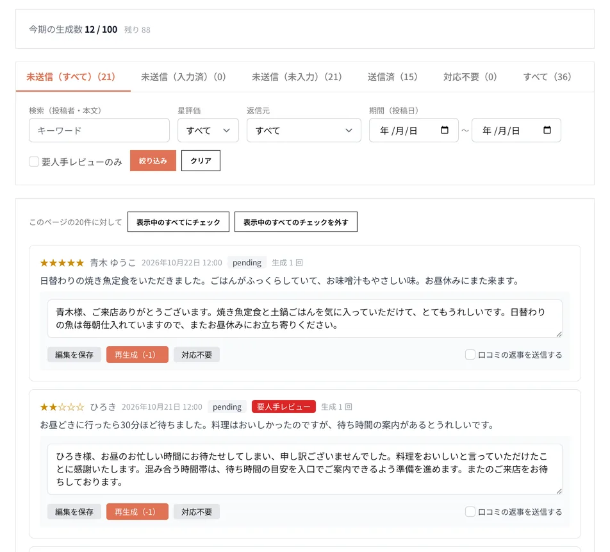Viewport: 610px width, 552px height.
Task: Click 生成 1 回 label on 青木 review
Action: (287, 263)
